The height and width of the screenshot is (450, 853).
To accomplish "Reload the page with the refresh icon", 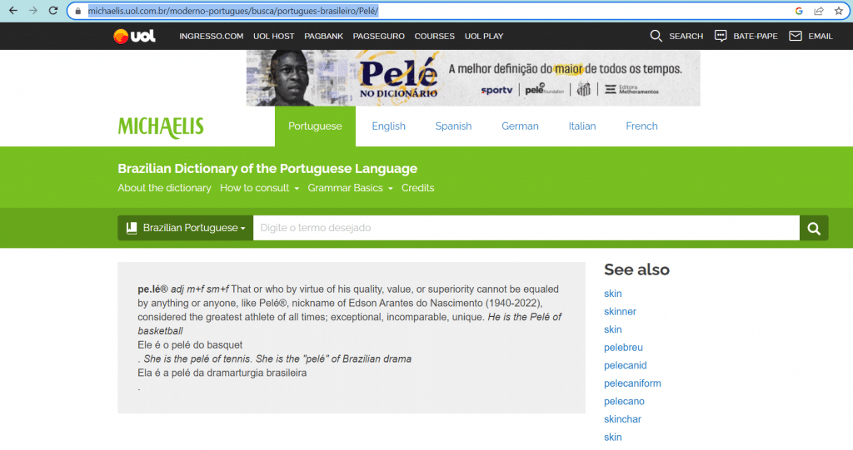I will [52, 10].
